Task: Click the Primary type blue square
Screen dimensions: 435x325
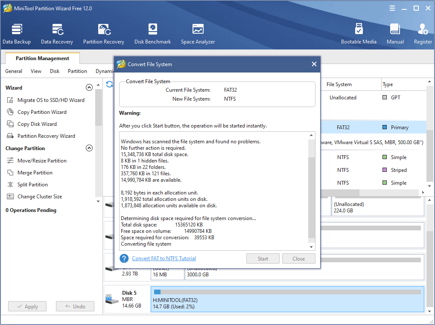Action: click(x=385, y=127)
